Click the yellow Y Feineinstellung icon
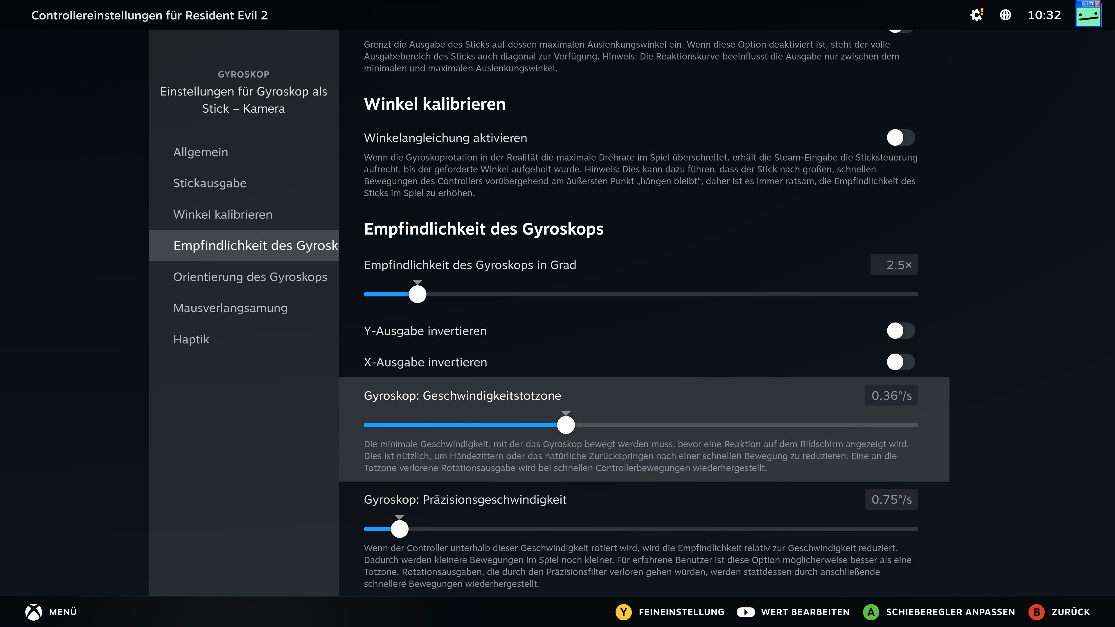This screenshot has height=627, width=1115. [623, 612]
